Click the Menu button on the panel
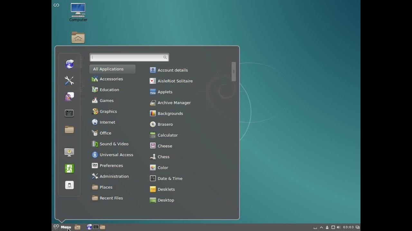412x231 pixels. pos(62,227)
